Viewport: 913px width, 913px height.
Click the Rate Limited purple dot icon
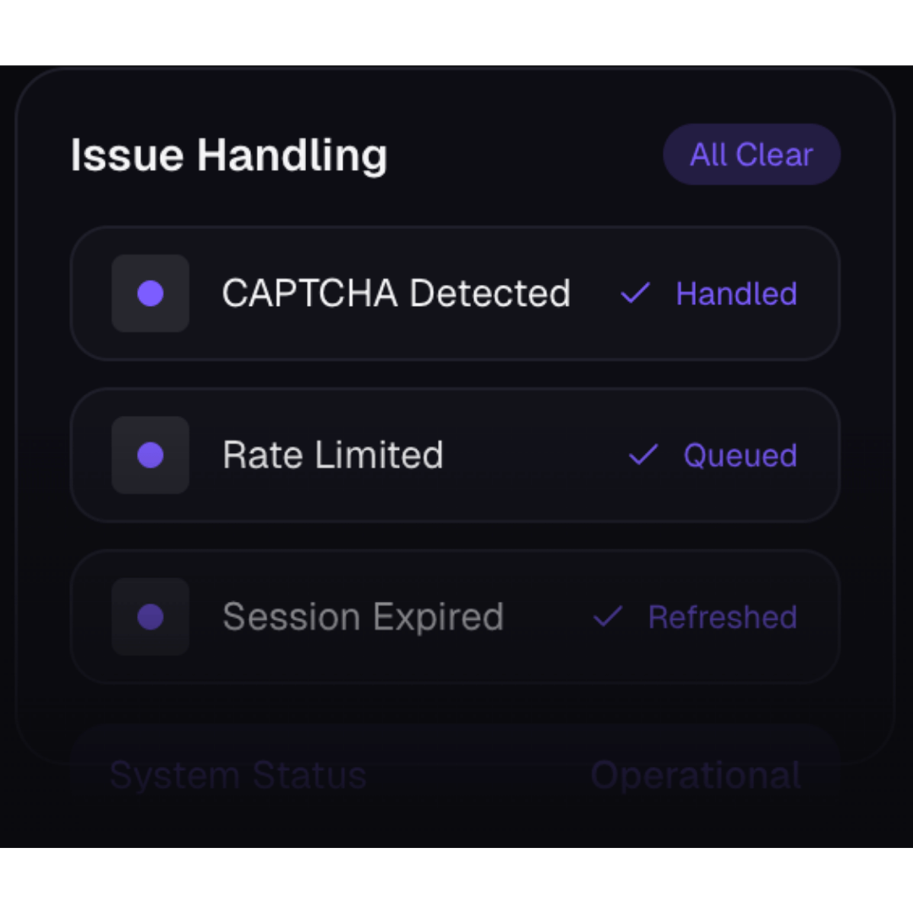click(x=150, y=455)
